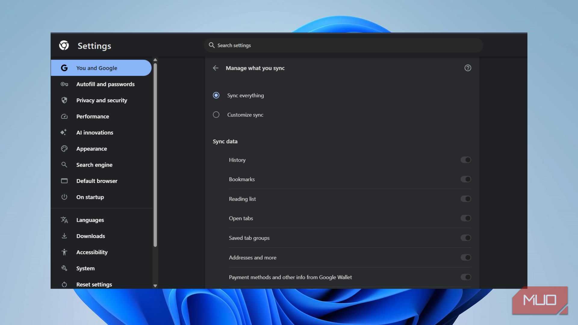The height and width of the screenshot is (325, 578).
Task: Click the Sync everything label
Action: pos(245,95)
